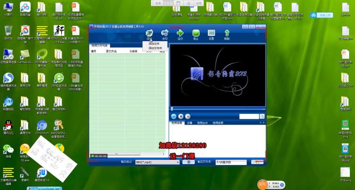Click the 添加 (Add) toolbar icon
This screenshot has height=190, width=355.
(149, 35)
